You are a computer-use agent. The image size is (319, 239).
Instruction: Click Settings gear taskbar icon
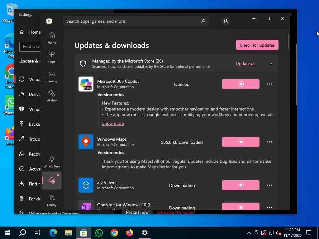tap(145, 233)
